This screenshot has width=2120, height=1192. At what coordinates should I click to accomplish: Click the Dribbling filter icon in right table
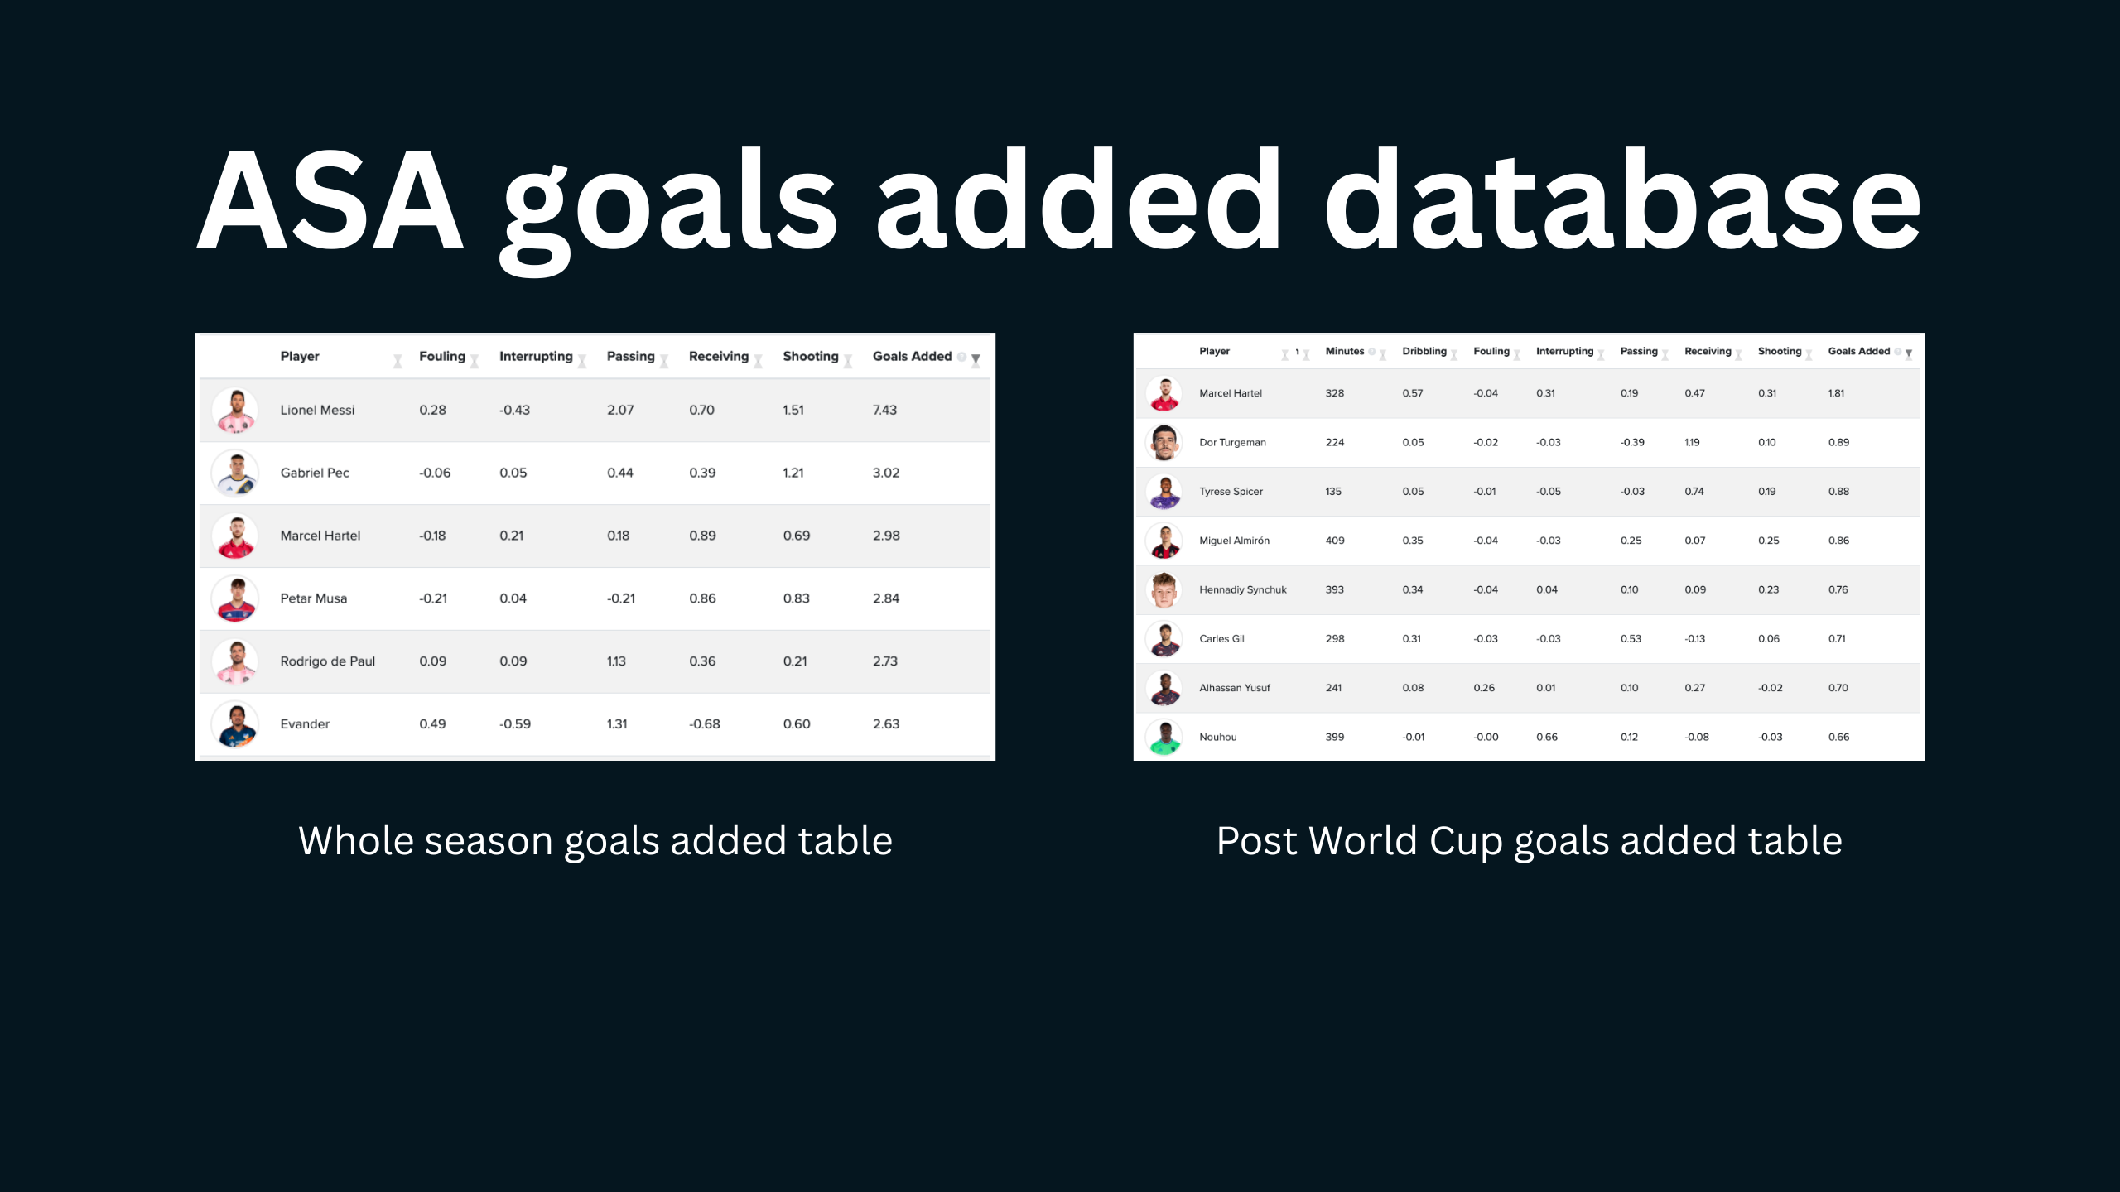coord(1454,354)
